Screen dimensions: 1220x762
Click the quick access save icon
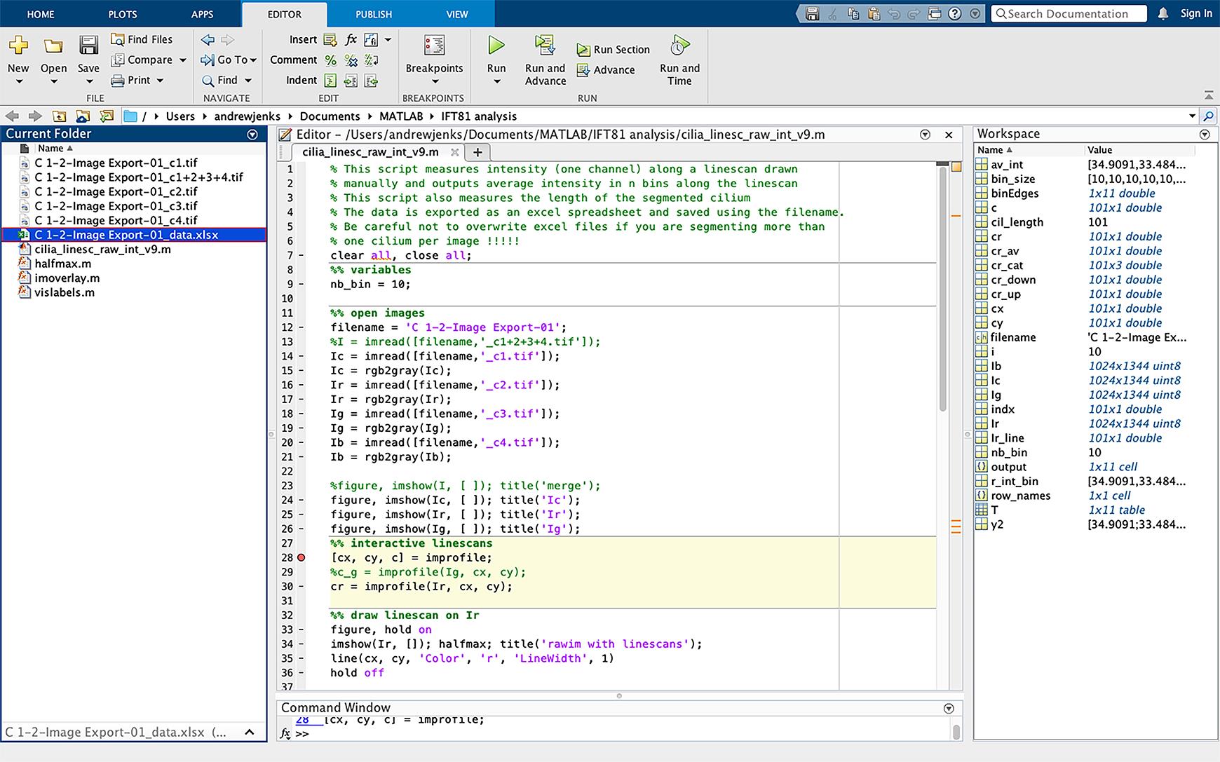pyautogui.click(x=813, y=14)
